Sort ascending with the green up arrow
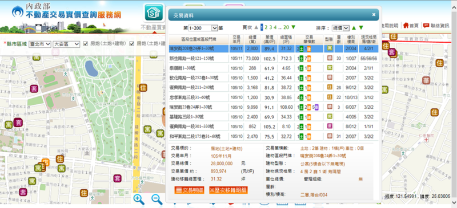The width and height of the screenshot is (457, 208). coord(354,28)
